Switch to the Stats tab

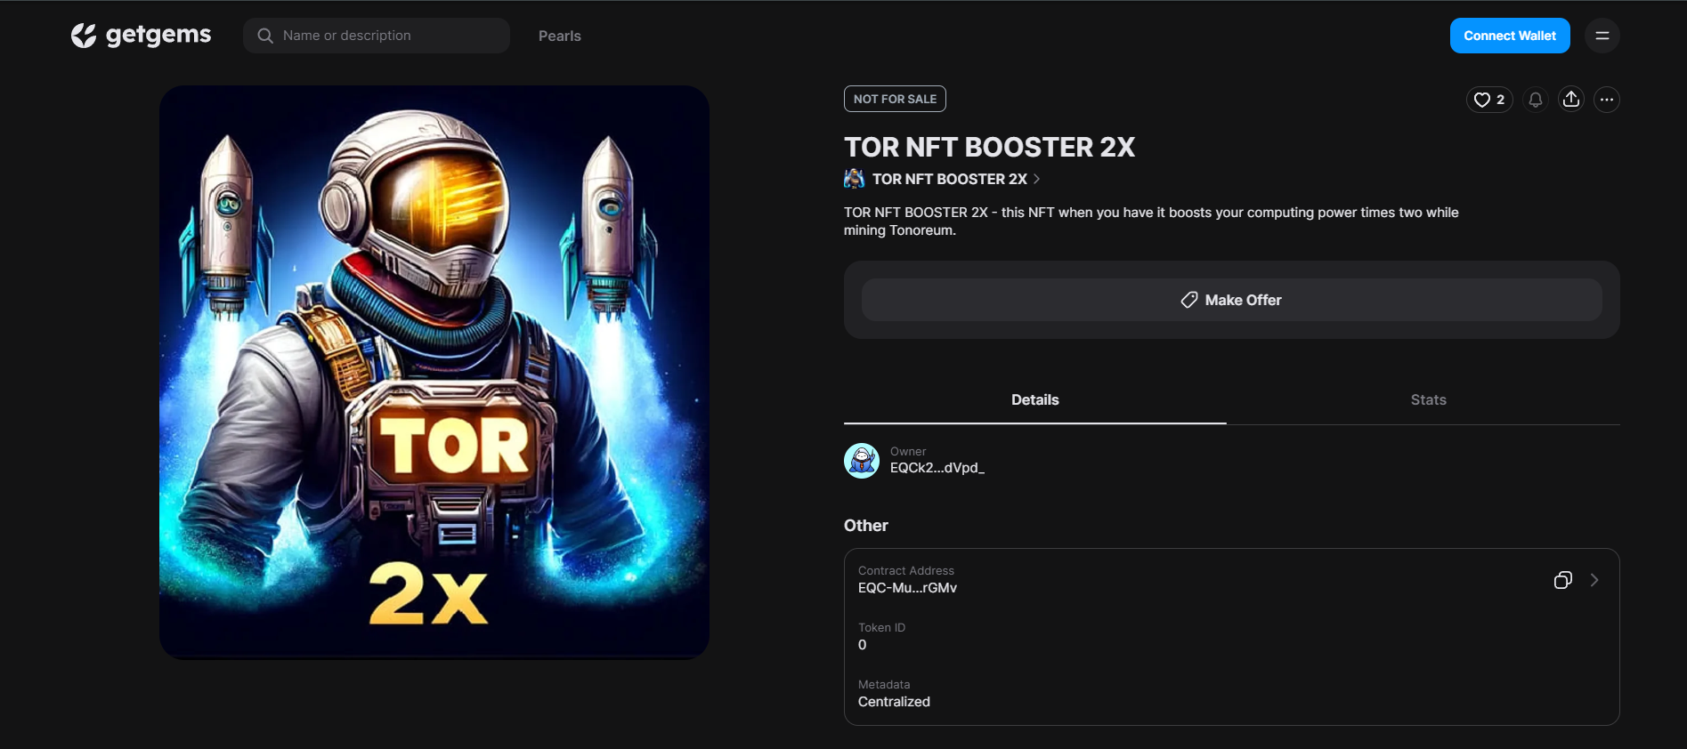(x=1428, y=400)
